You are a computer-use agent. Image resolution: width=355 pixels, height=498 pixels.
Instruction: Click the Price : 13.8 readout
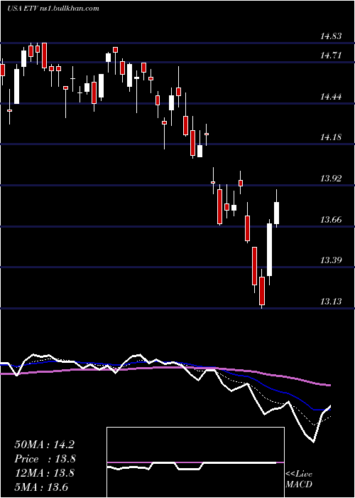[x=45, y=459]
